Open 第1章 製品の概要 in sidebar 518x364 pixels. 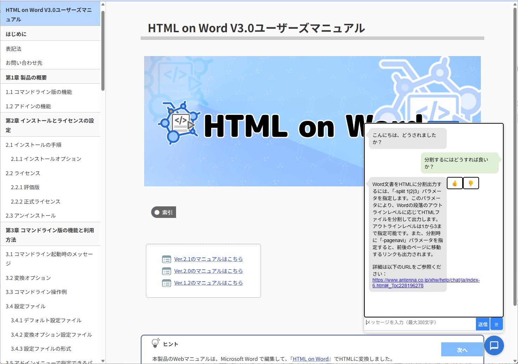tap(51, 77)
